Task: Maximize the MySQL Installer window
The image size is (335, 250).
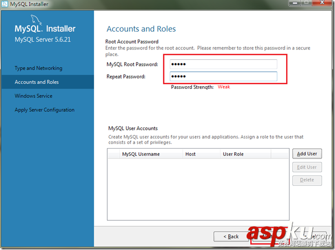Action: pyautogui.click(x=306, y=3)
